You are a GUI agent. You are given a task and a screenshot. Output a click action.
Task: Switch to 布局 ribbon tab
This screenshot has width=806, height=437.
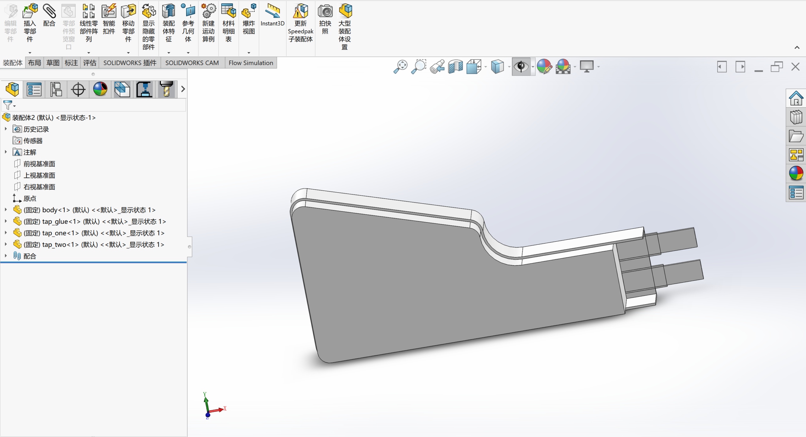tap(35, 63)
